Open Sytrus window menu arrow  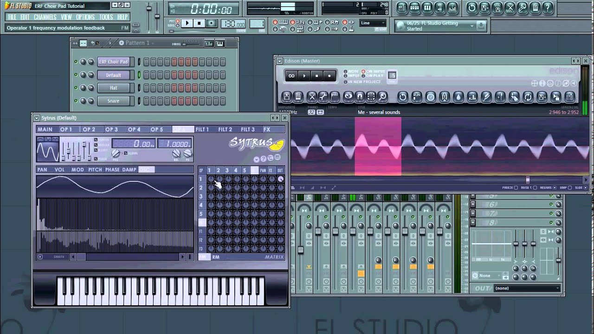pos(37,118)
